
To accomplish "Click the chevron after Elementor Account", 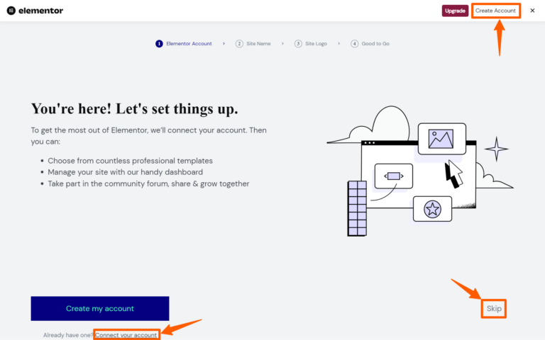I will click(224, 44).
